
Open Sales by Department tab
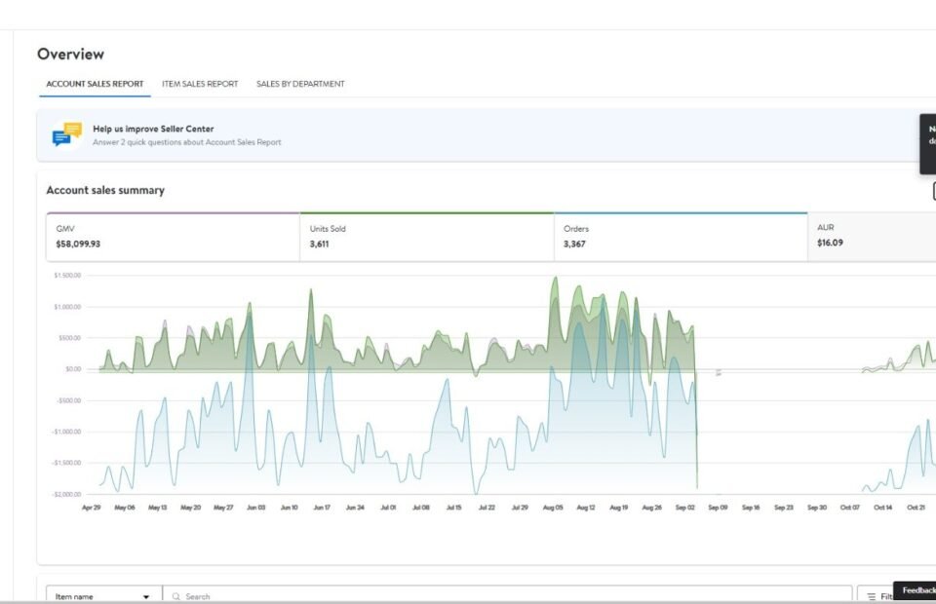[300, 84]
